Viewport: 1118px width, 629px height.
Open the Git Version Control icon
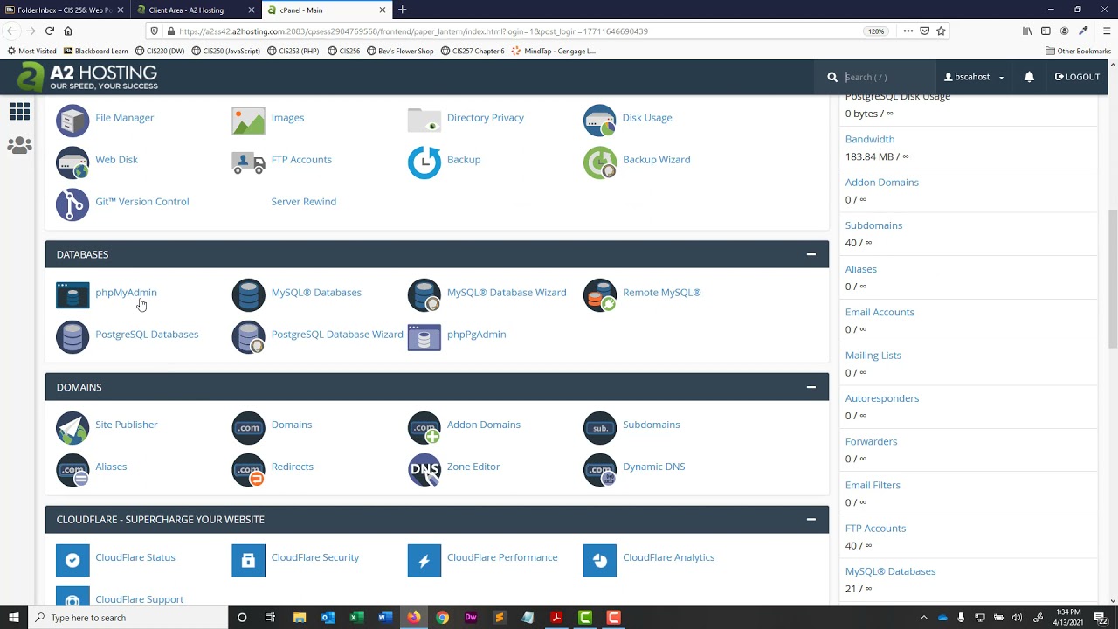72,204
